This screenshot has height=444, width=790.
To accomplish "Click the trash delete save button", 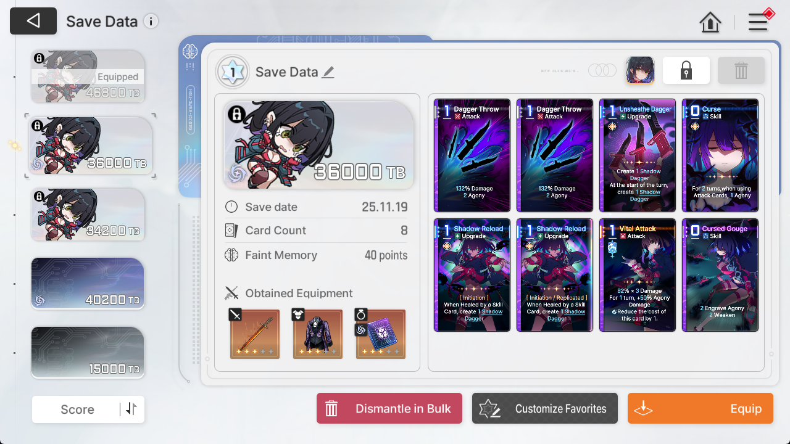I will point(741,70).
